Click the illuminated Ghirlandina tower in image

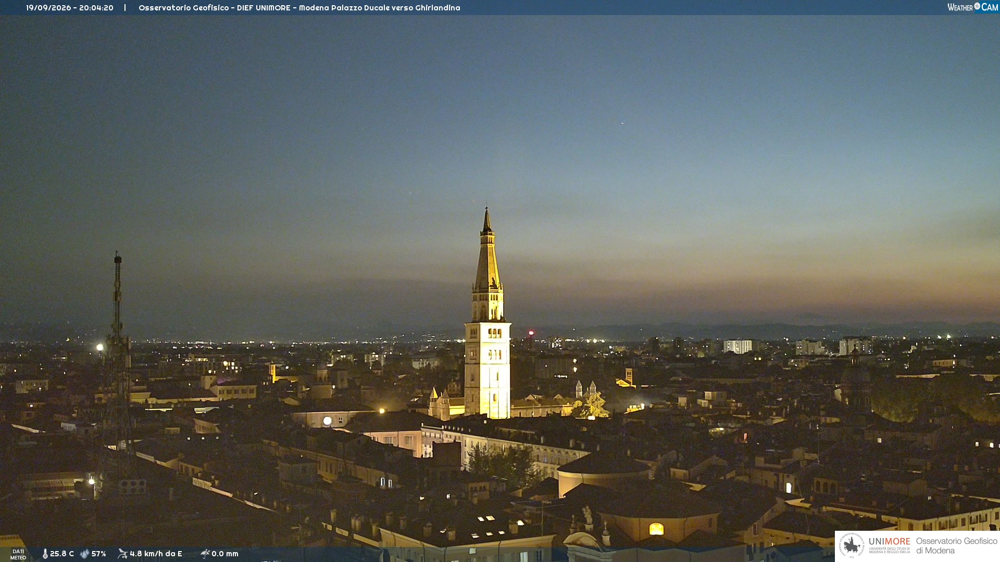[488, 317]
